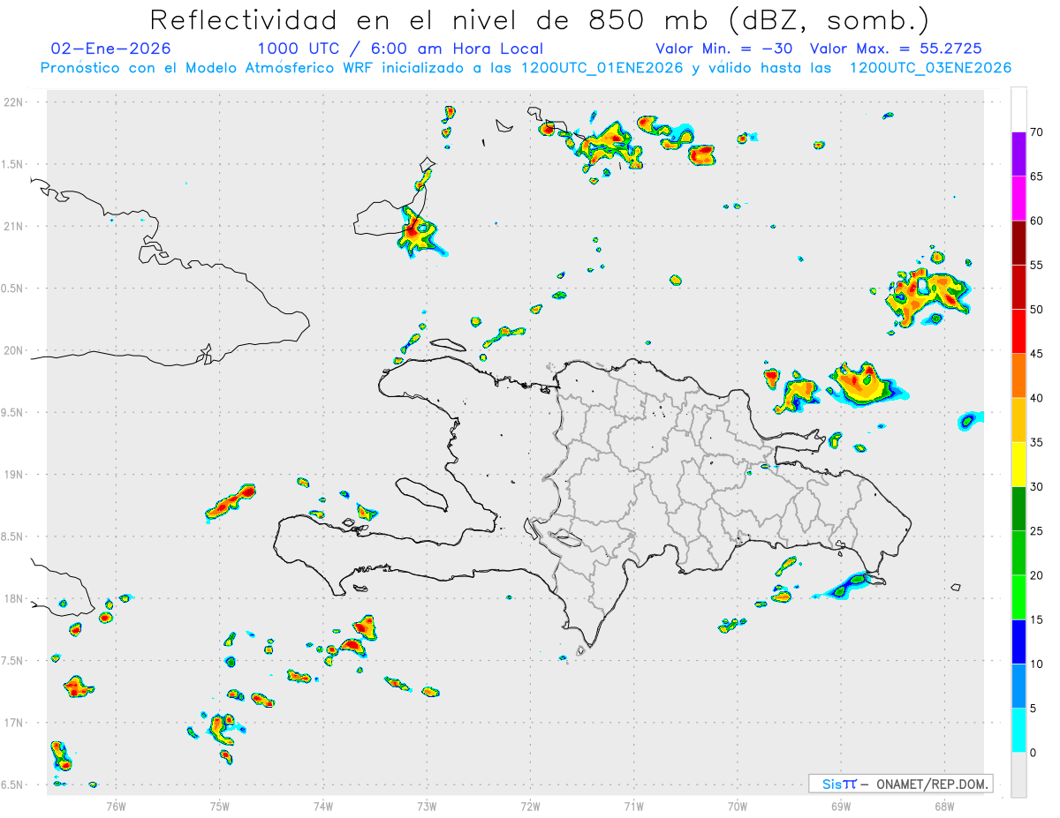1060x818 pixels.
Task: Click the bright green 15–20 dBZ band
Action: click(1018, 597)
